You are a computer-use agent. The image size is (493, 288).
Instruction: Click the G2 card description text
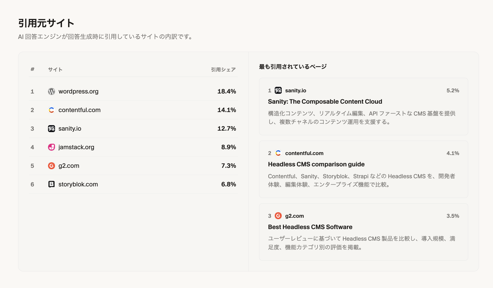pos(362,243)
